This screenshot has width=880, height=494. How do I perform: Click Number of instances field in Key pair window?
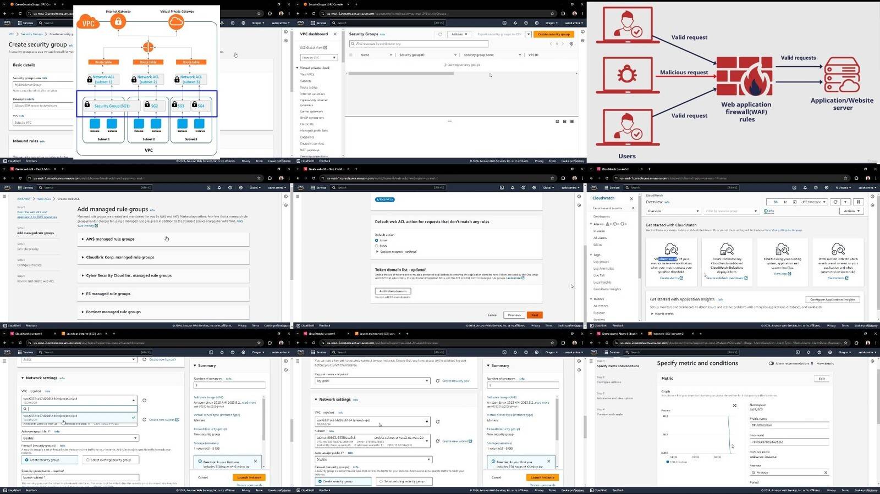pyautogui.click(x=522, y=385)
